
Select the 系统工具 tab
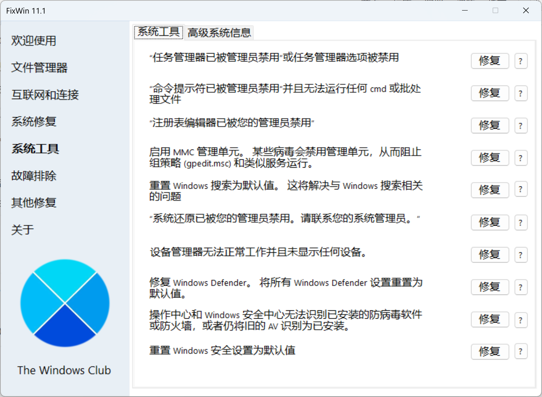158,32
